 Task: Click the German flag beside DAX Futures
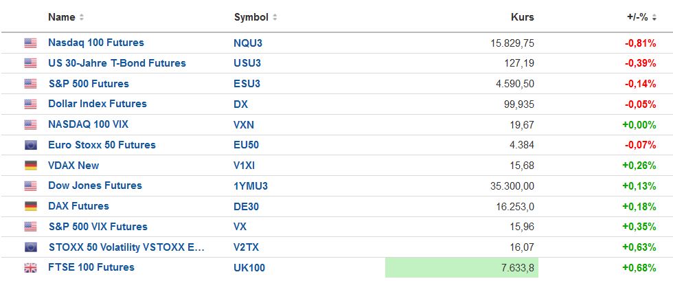pos(30,206)
